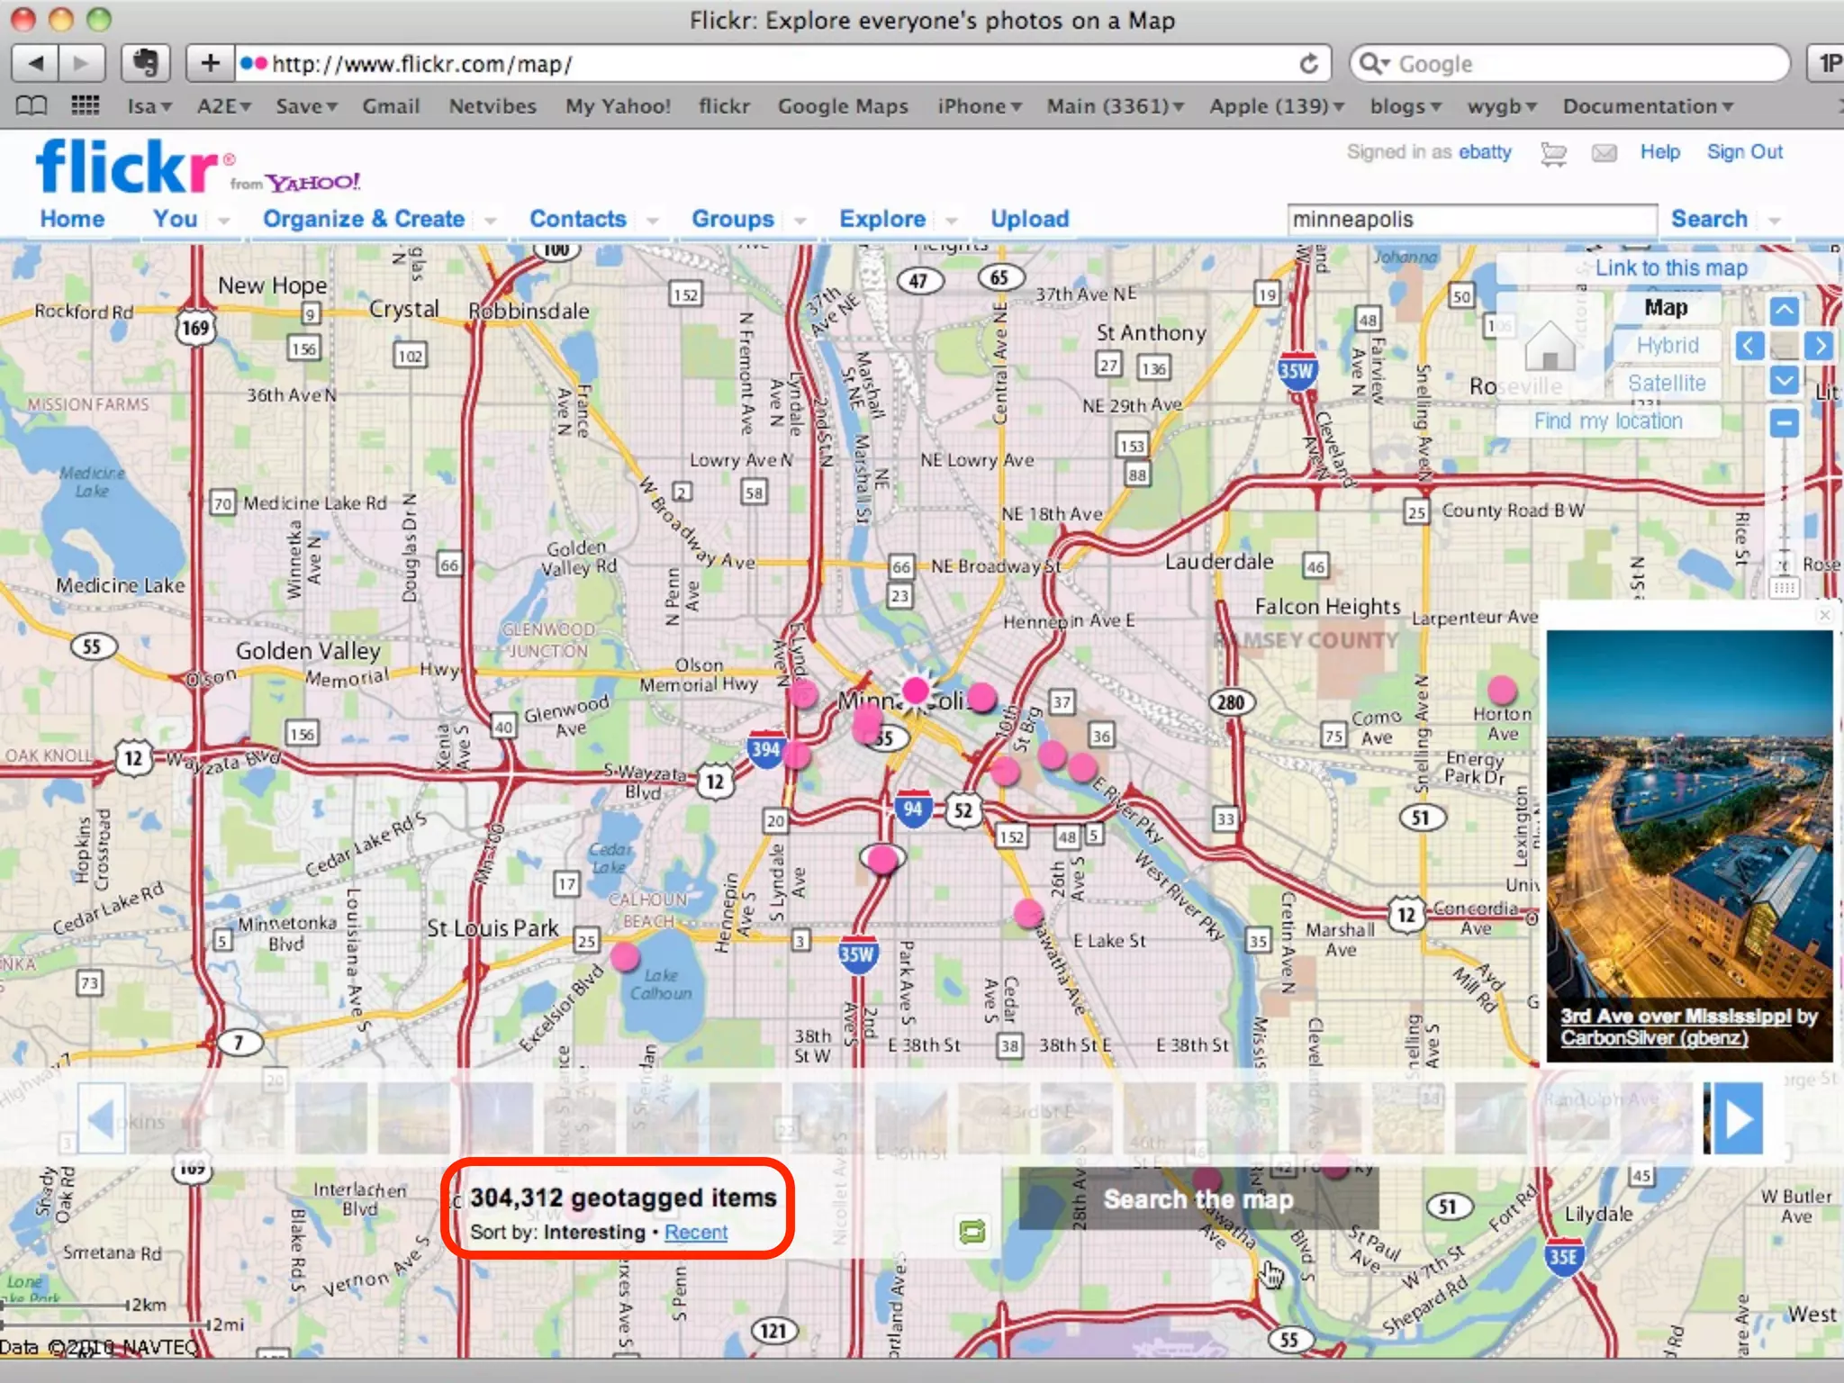1844x1383 pixels.
Task: Pan the map up with arrow
Action: [x=1784, y=312]
